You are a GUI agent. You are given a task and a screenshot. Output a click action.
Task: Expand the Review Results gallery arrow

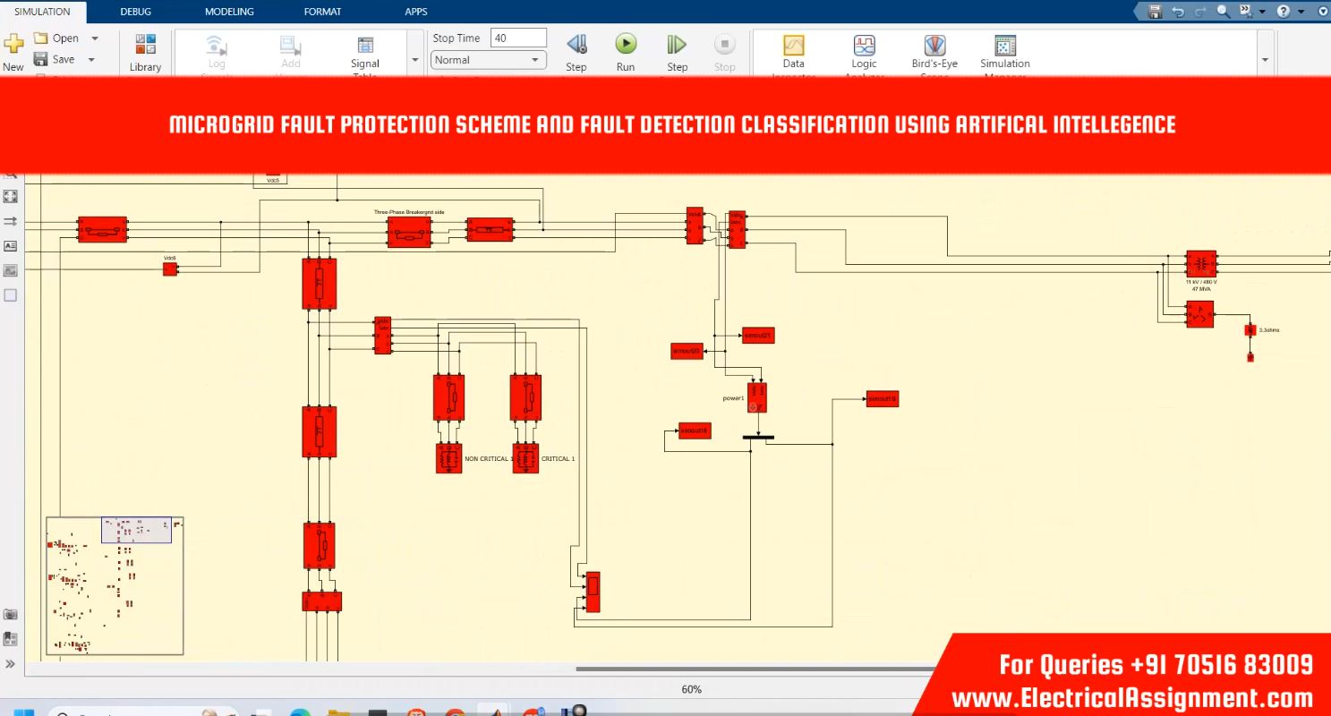1265,60
